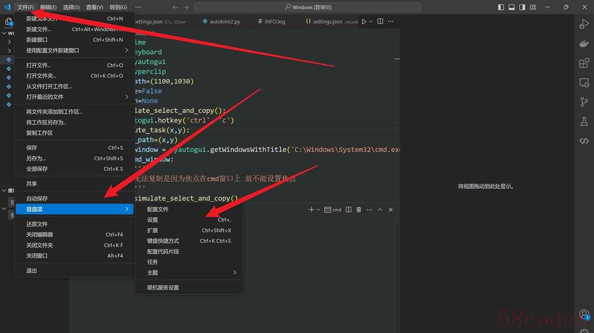The height and width of the screenshot is (333, 594).
Task: Choose 全部保存 menu entry
Action: tap(75, 169)
